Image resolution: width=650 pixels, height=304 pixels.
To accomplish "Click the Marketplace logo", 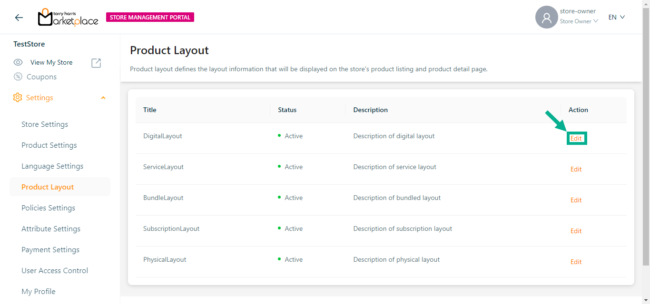I will (68, 18).
